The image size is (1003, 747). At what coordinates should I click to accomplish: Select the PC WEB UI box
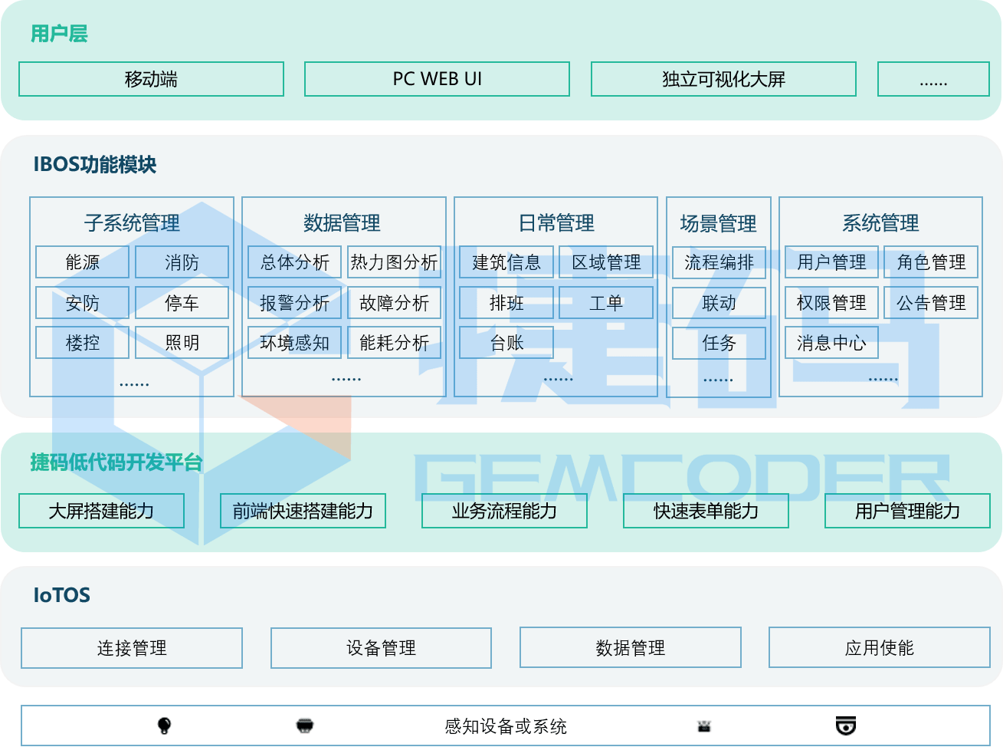pos(438,79)
